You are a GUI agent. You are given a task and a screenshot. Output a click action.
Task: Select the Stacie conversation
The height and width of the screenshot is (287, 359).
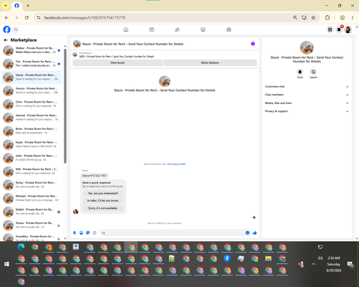click(32, 77)
